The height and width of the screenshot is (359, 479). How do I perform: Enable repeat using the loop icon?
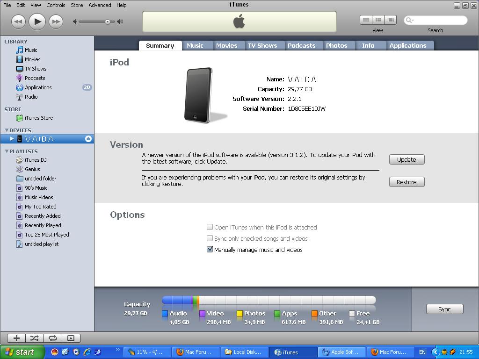52,338
